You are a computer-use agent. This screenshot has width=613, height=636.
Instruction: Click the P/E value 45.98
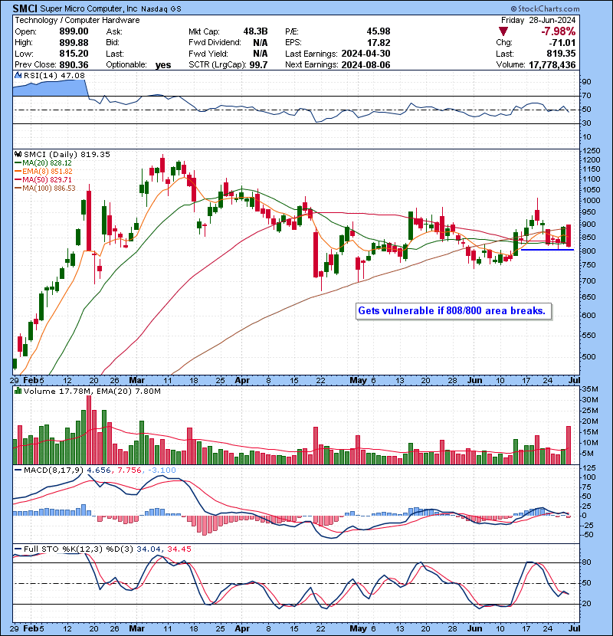coord(378,31)
